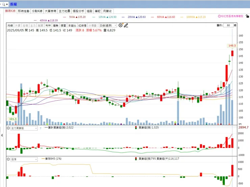Click the 庫存845 (1%) legend

pyautogui.click(x=51, y=159)
